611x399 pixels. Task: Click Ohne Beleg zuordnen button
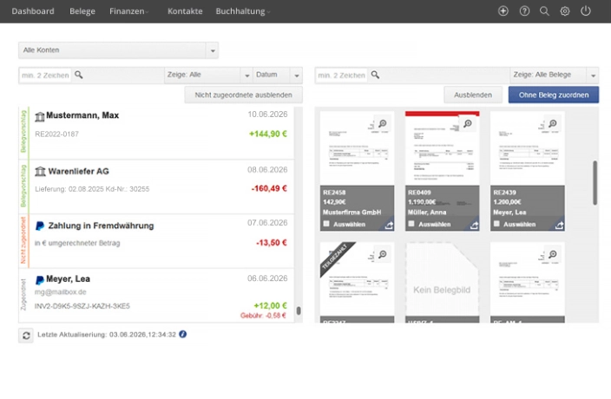coord(553,95)
